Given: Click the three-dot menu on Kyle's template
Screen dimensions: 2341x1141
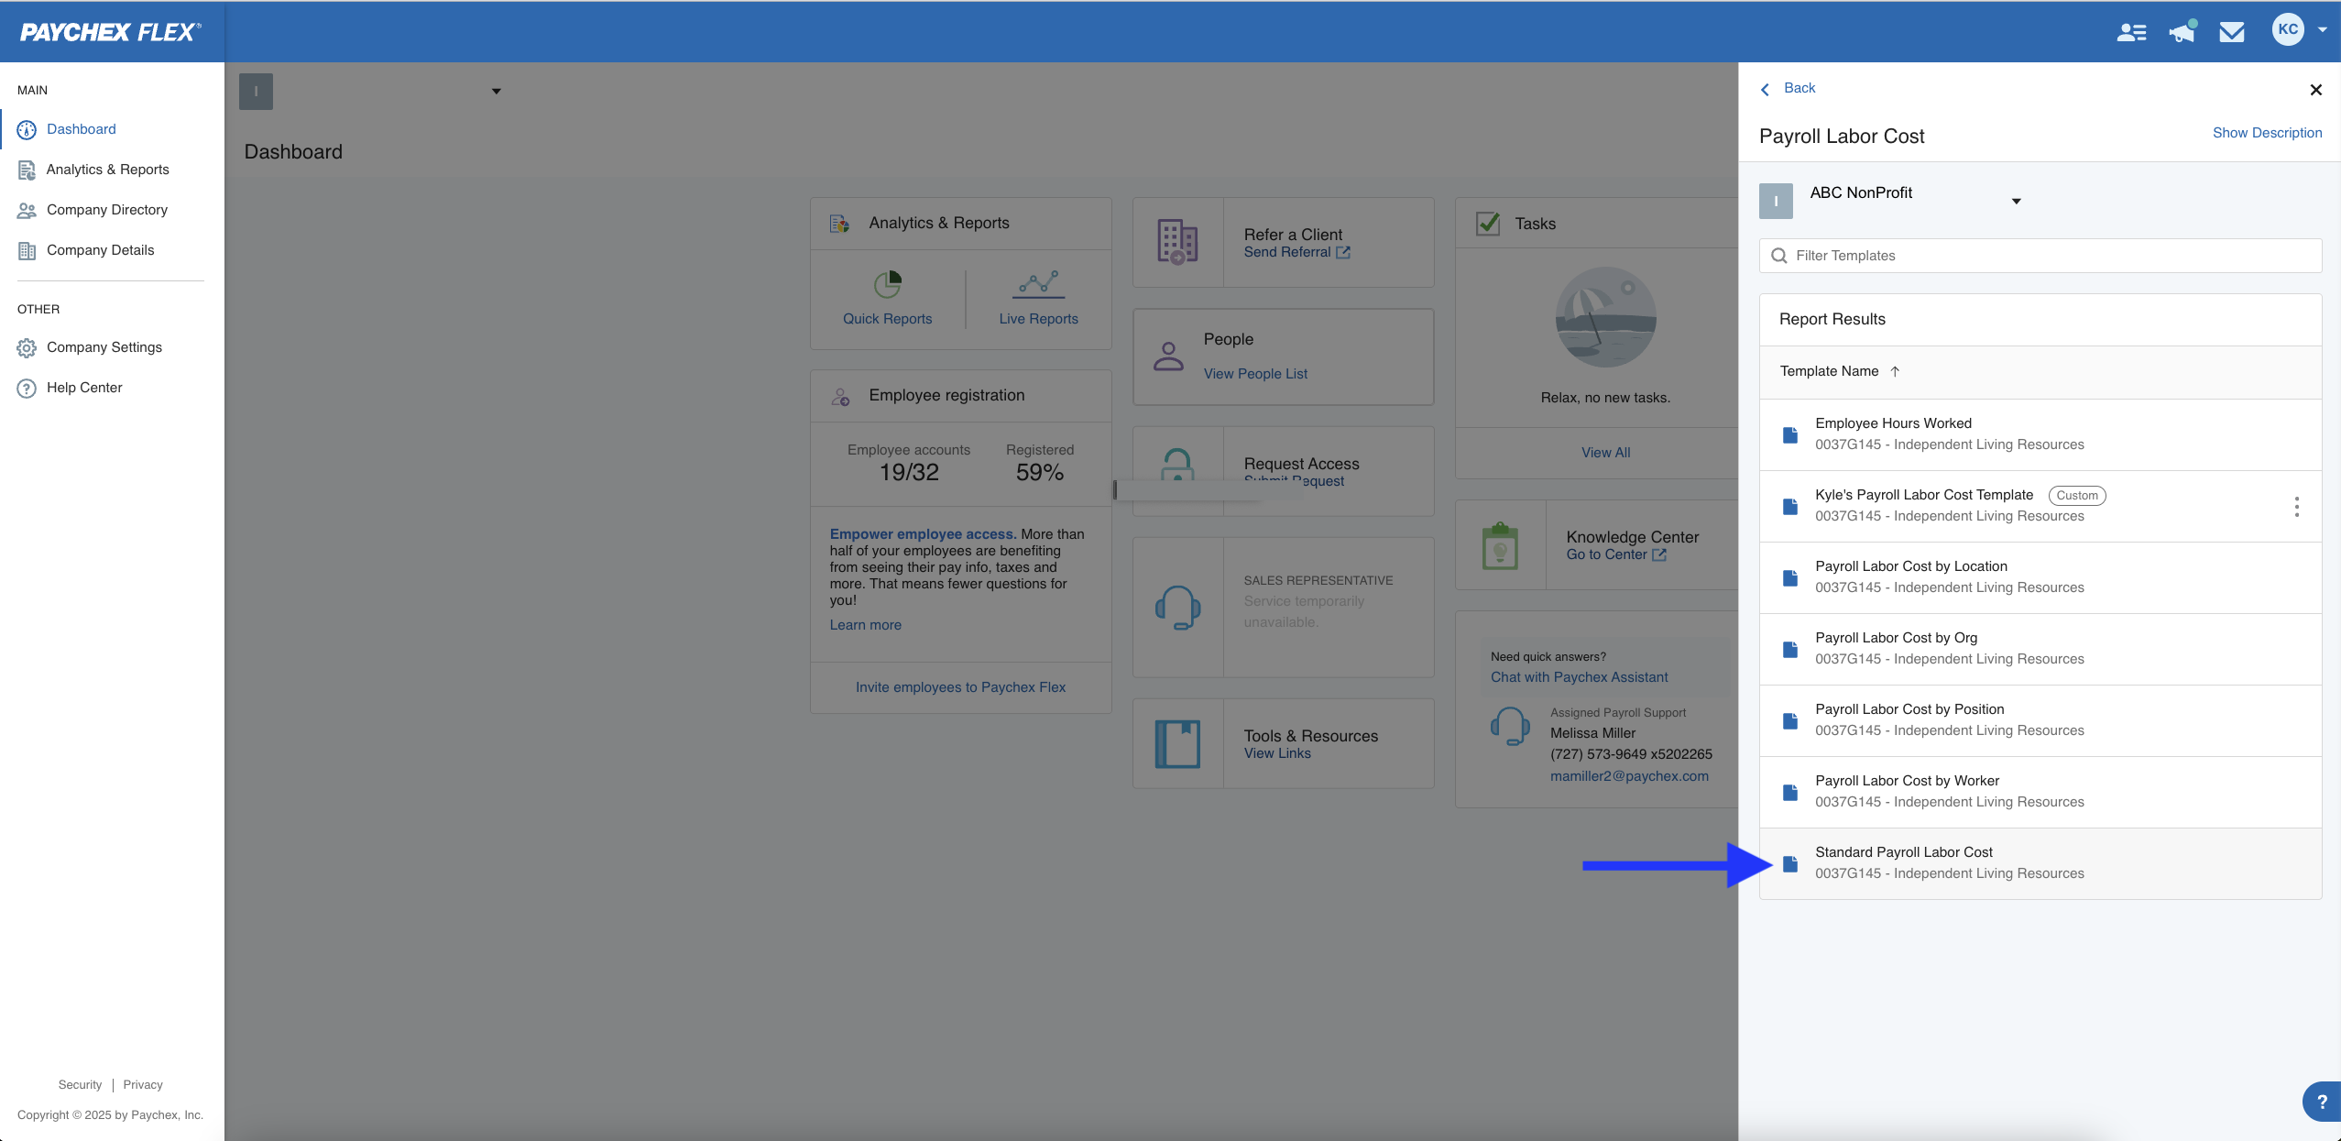Looking at the screenshot, I should click(x=2297, y=506).
